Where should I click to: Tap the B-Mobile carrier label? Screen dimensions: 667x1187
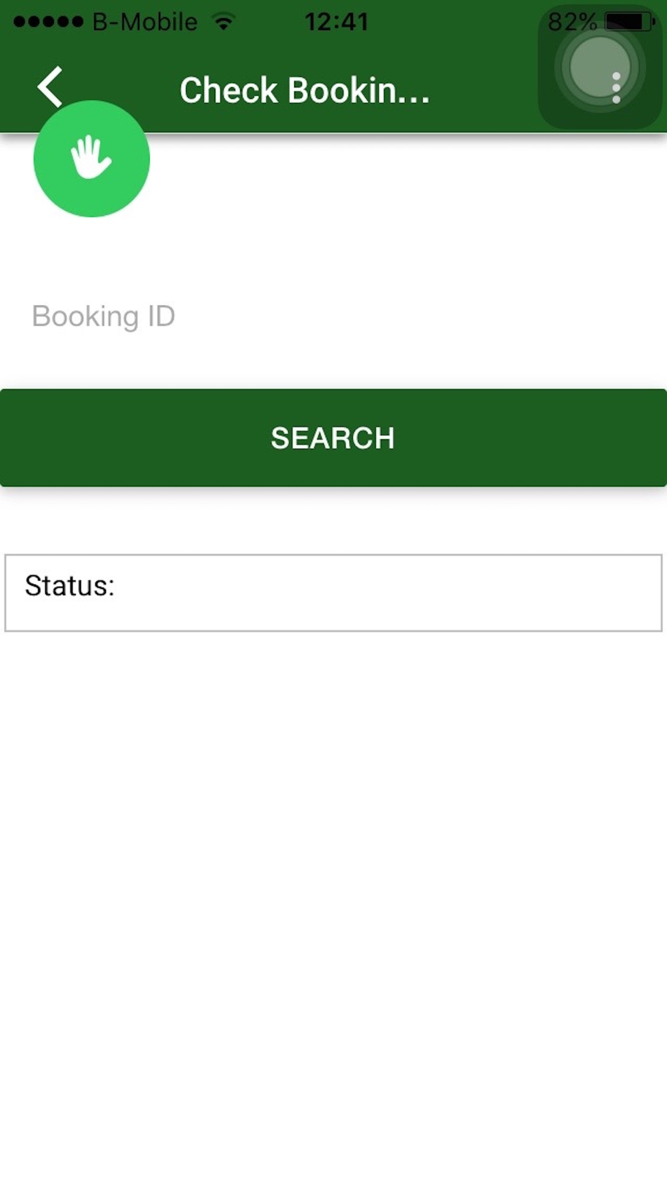tap(145, 22)
